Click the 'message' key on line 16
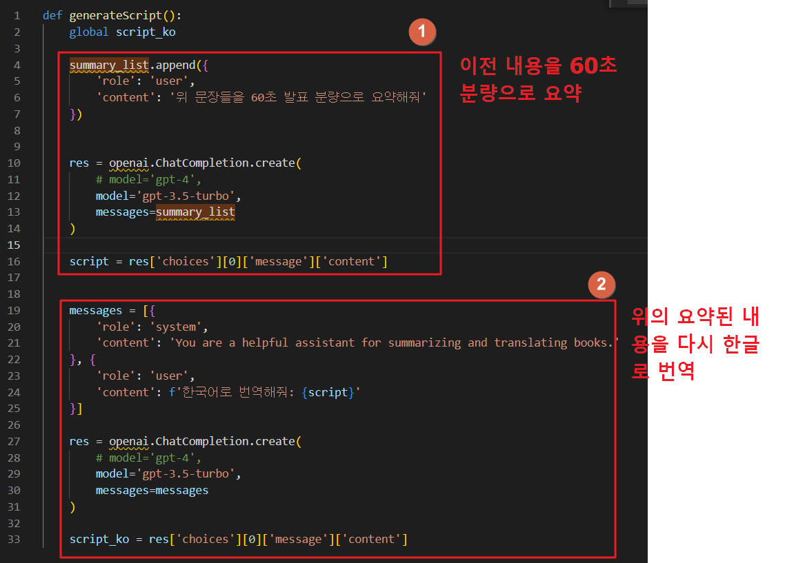Screen dimensions: 785x563 [x=279, y=261]
